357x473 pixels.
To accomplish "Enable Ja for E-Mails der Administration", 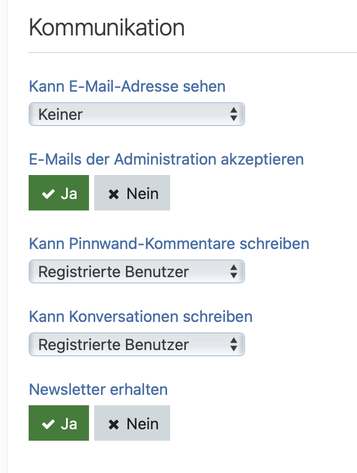I will (59, 193).
